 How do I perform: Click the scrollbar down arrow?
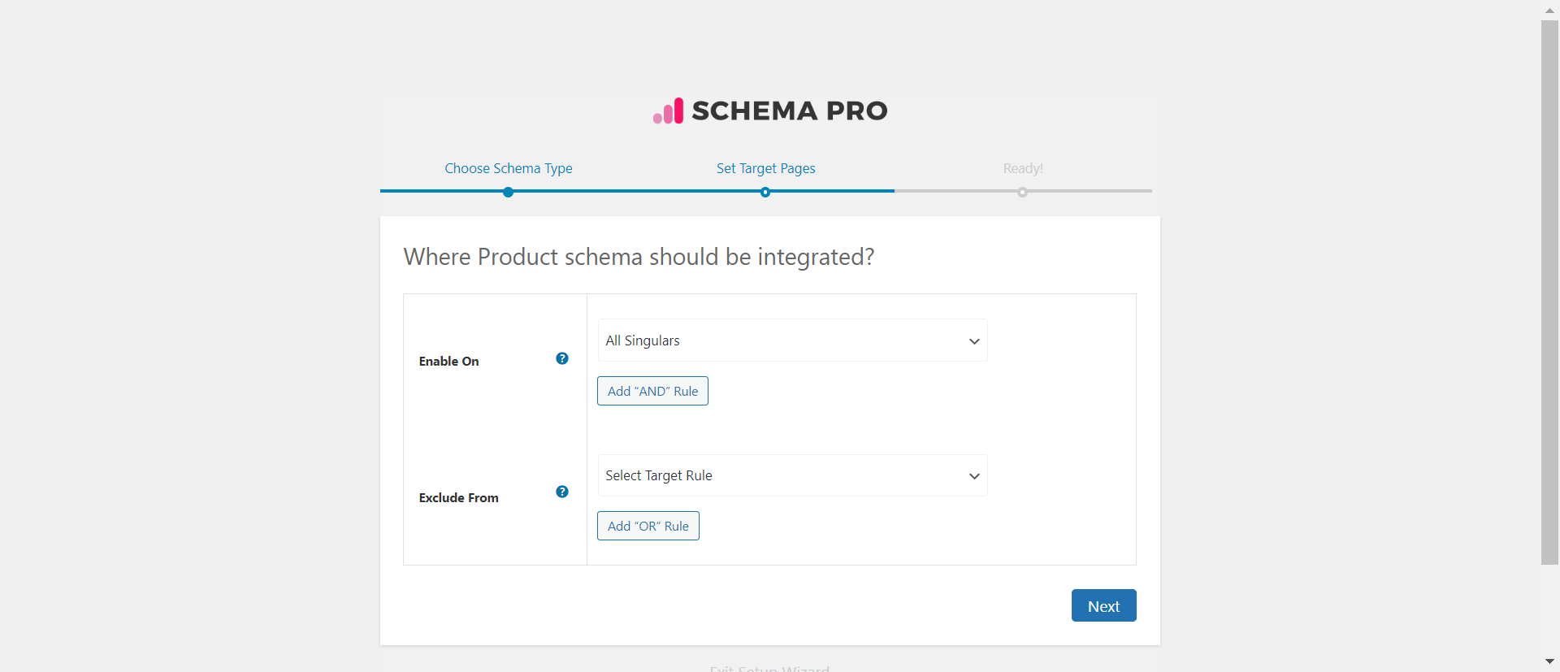(x=1549, y=661)
